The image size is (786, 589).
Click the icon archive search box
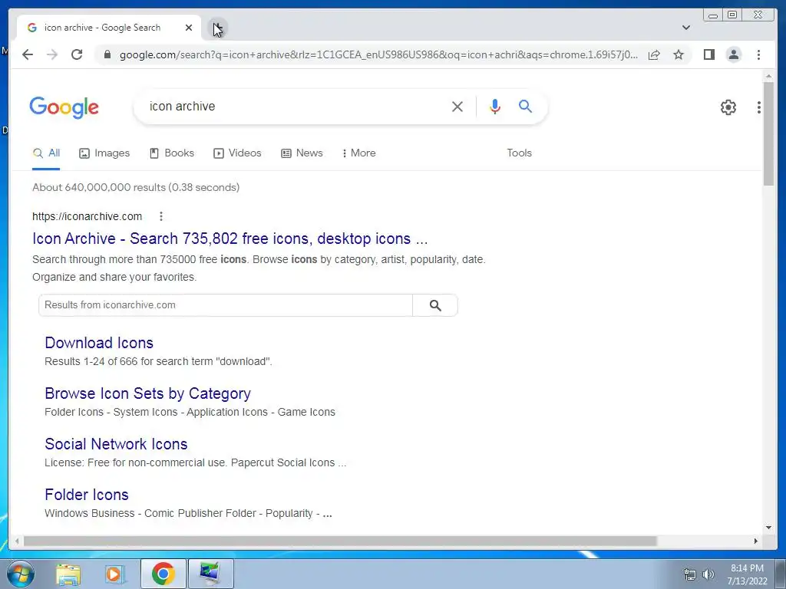tap(296, 106)
